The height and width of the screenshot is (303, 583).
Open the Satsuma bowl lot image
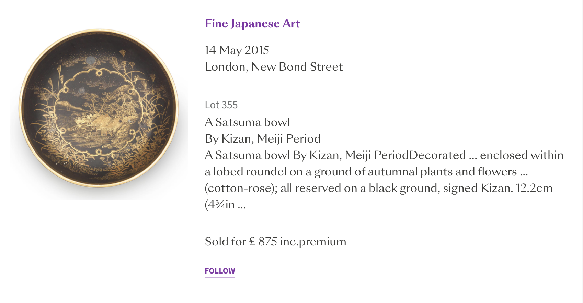(99, 109)
